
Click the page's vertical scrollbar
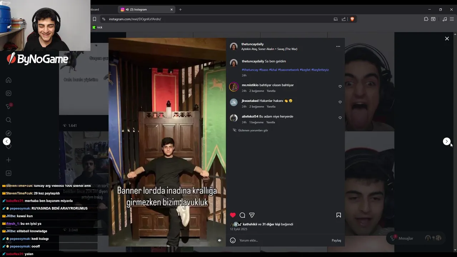[x=455, y=141]
